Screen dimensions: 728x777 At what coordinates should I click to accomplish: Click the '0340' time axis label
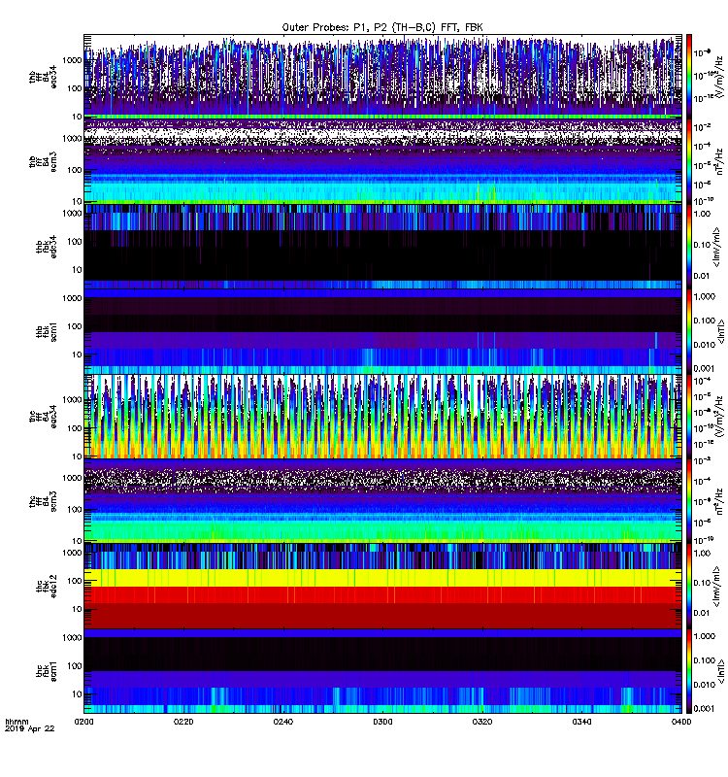pyautogui.click(x=581, y=722)
